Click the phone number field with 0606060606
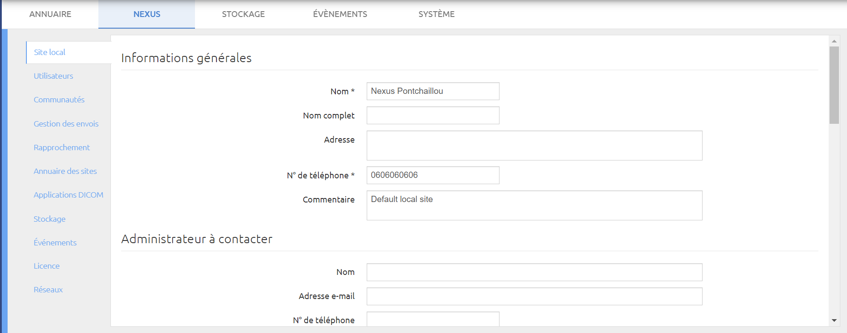This screenshot has width=847, height=333. click(x=433, y=175)
